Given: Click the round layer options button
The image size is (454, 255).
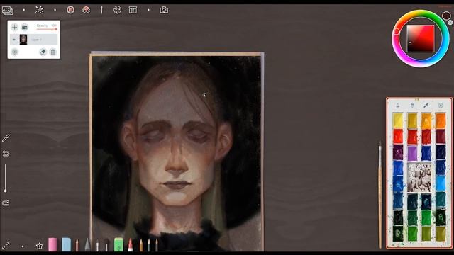Looking at the screenshot, I should [x=14, y=52].
